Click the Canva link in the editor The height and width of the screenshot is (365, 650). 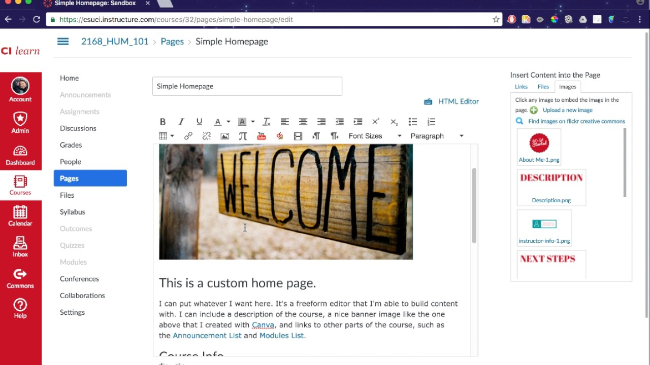pos(263,325)
